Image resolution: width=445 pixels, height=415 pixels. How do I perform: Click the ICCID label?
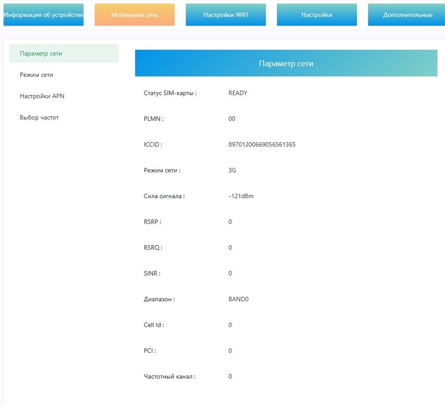[x=153, y=144]
